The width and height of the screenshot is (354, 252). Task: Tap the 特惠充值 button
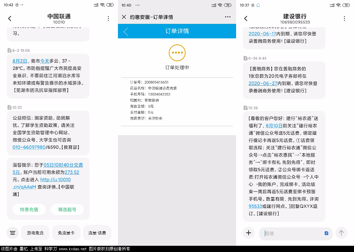(x=29, y=209)
